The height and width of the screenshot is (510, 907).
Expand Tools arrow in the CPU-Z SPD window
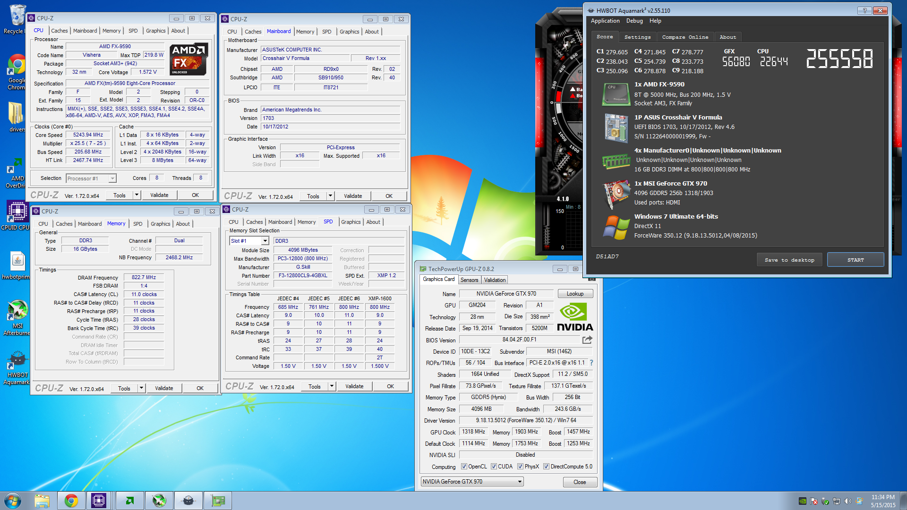[332, 386]
